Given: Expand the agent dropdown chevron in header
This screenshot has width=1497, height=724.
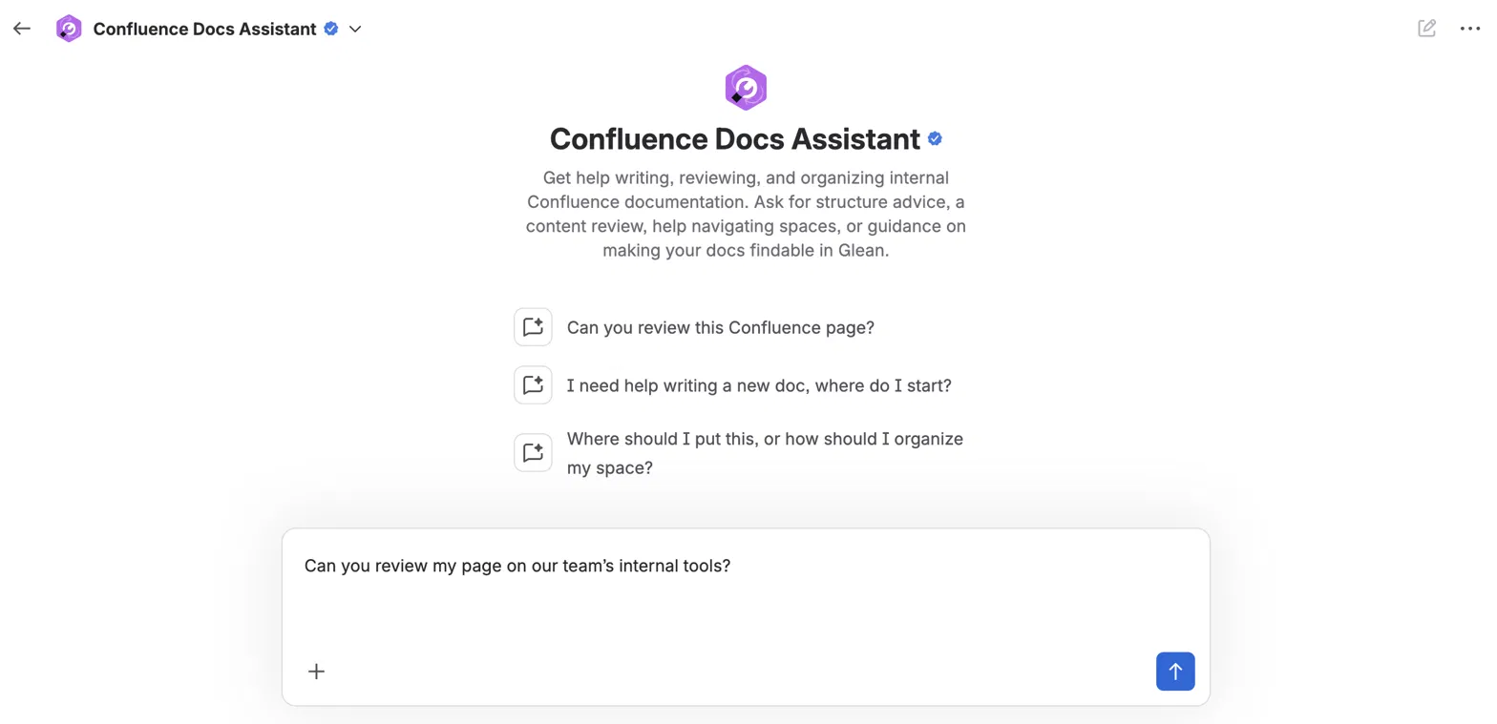Looking at the screenshot, I should 355,29.
